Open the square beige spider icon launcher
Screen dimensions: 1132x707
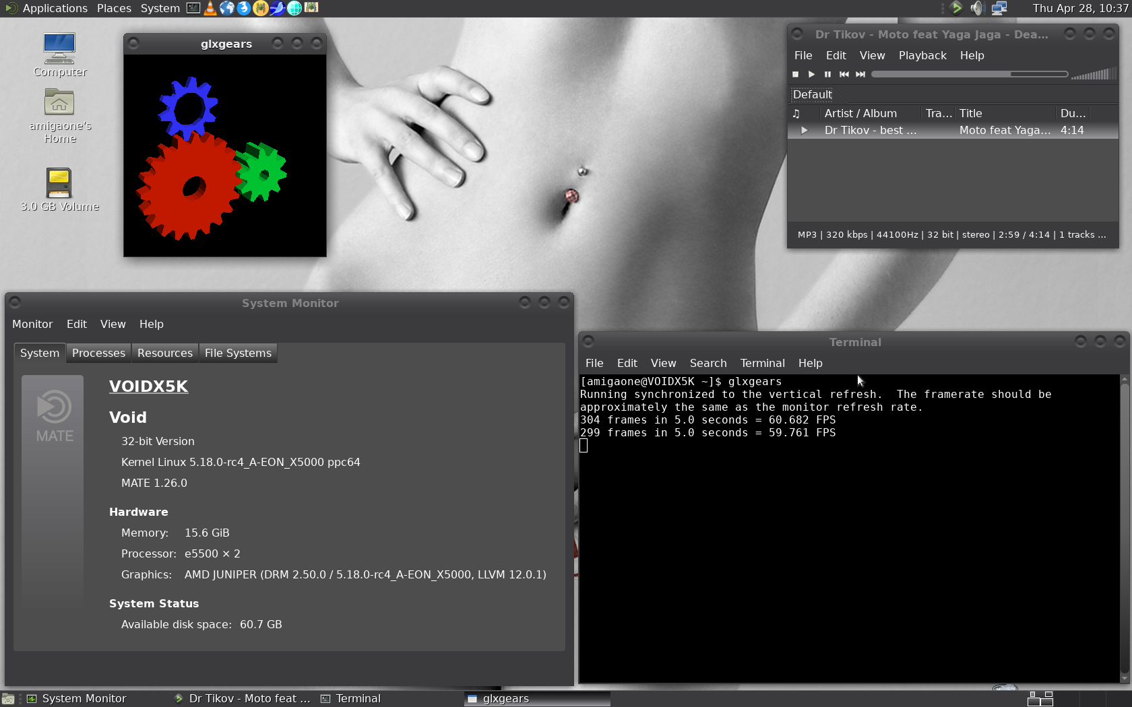(311, 7)
